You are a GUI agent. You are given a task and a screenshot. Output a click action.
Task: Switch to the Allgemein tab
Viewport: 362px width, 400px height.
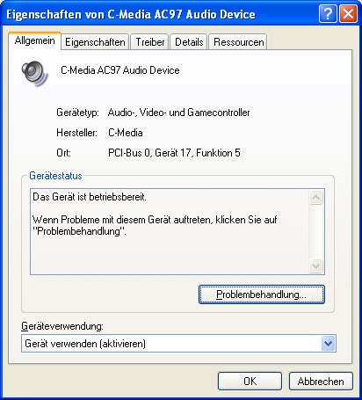click(35, 40)
